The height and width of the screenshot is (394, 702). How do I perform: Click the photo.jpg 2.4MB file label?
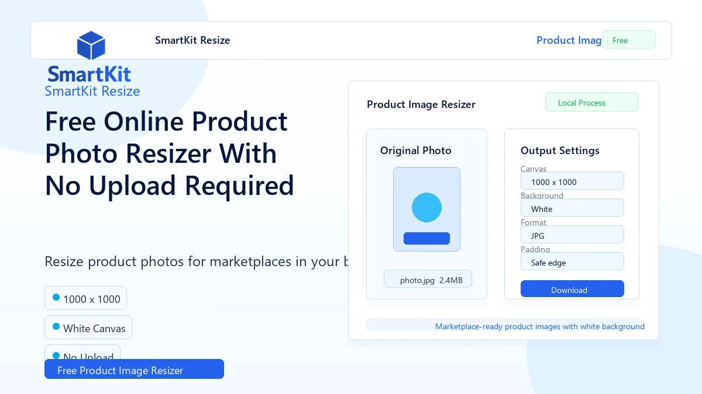pyautogui.click(x=428, y=279)
